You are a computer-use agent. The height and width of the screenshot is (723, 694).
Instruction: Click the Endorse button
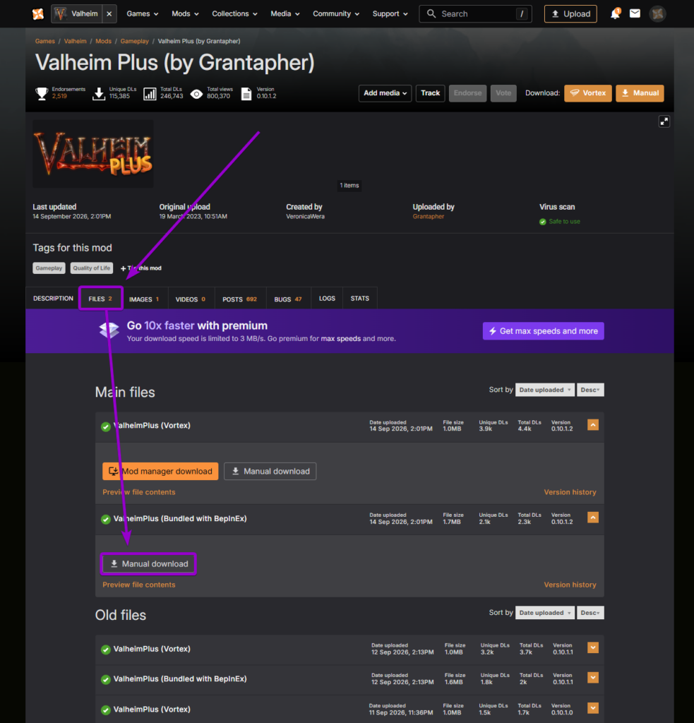click(467, 93)
